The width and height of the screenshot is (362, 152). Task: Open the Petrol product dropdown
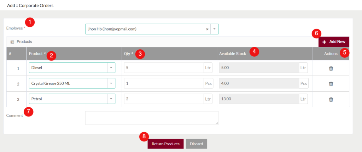[111, 99]
